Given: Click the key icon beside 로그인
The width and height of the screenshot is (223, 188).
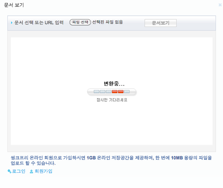Looking at the screenshot, I should (x=9, y=171).
